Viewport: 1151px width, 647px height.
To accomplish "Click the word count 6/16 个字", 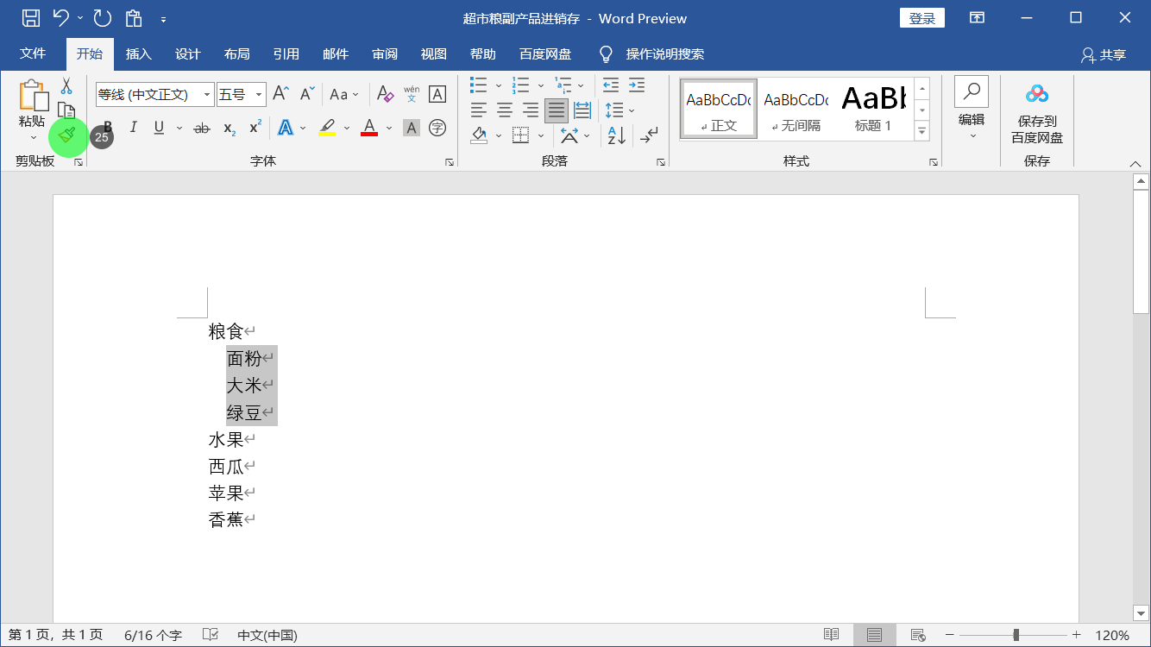I will 153,635.
